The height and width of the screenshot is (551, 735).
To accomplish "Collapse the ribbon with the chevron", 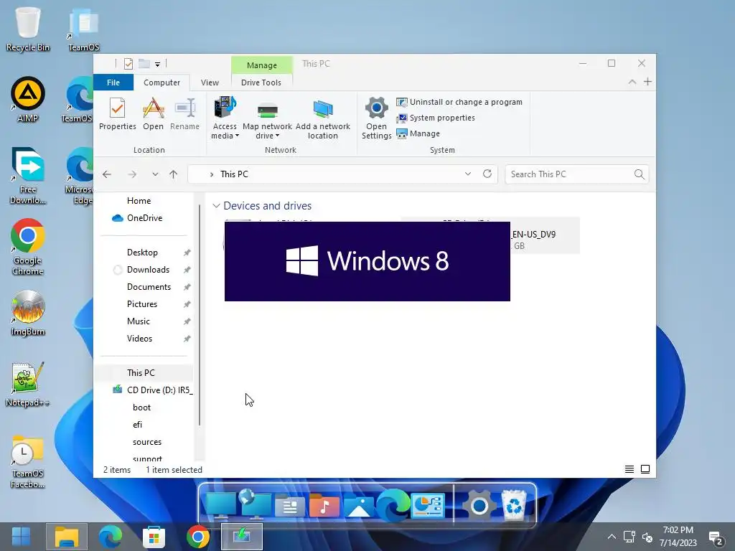I will click(x=632, y=82).
